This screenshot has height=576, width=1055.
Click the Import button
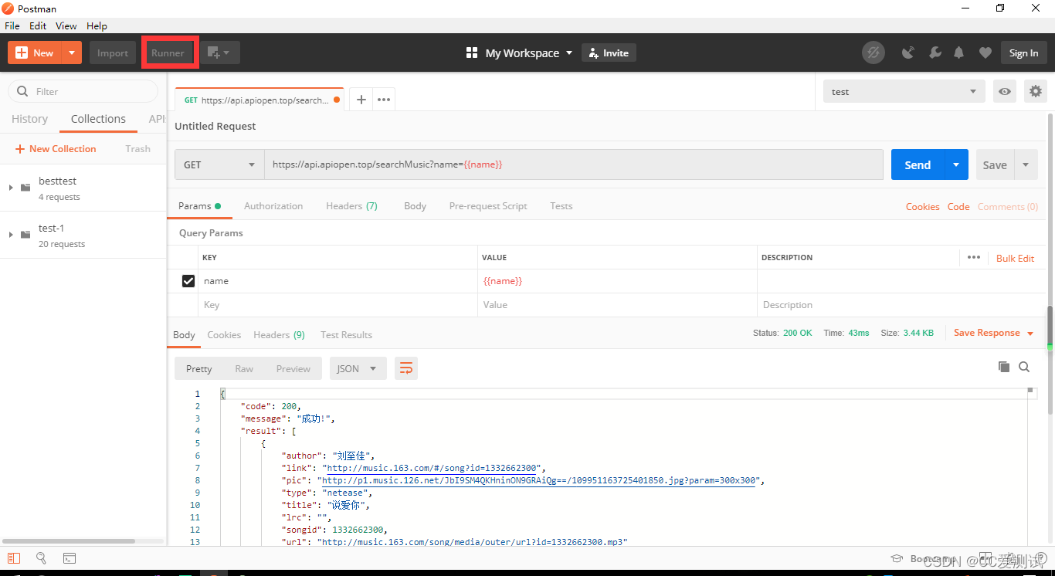[113, 53]
